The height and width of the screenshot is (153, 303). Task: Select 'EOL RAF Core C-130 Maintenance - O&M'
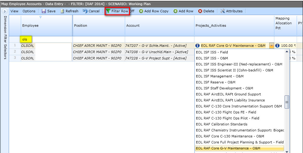(x=240, y=136)
